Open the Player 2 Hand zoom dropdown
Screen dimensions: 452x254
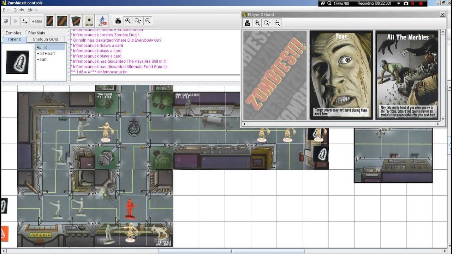coord(267,23)
